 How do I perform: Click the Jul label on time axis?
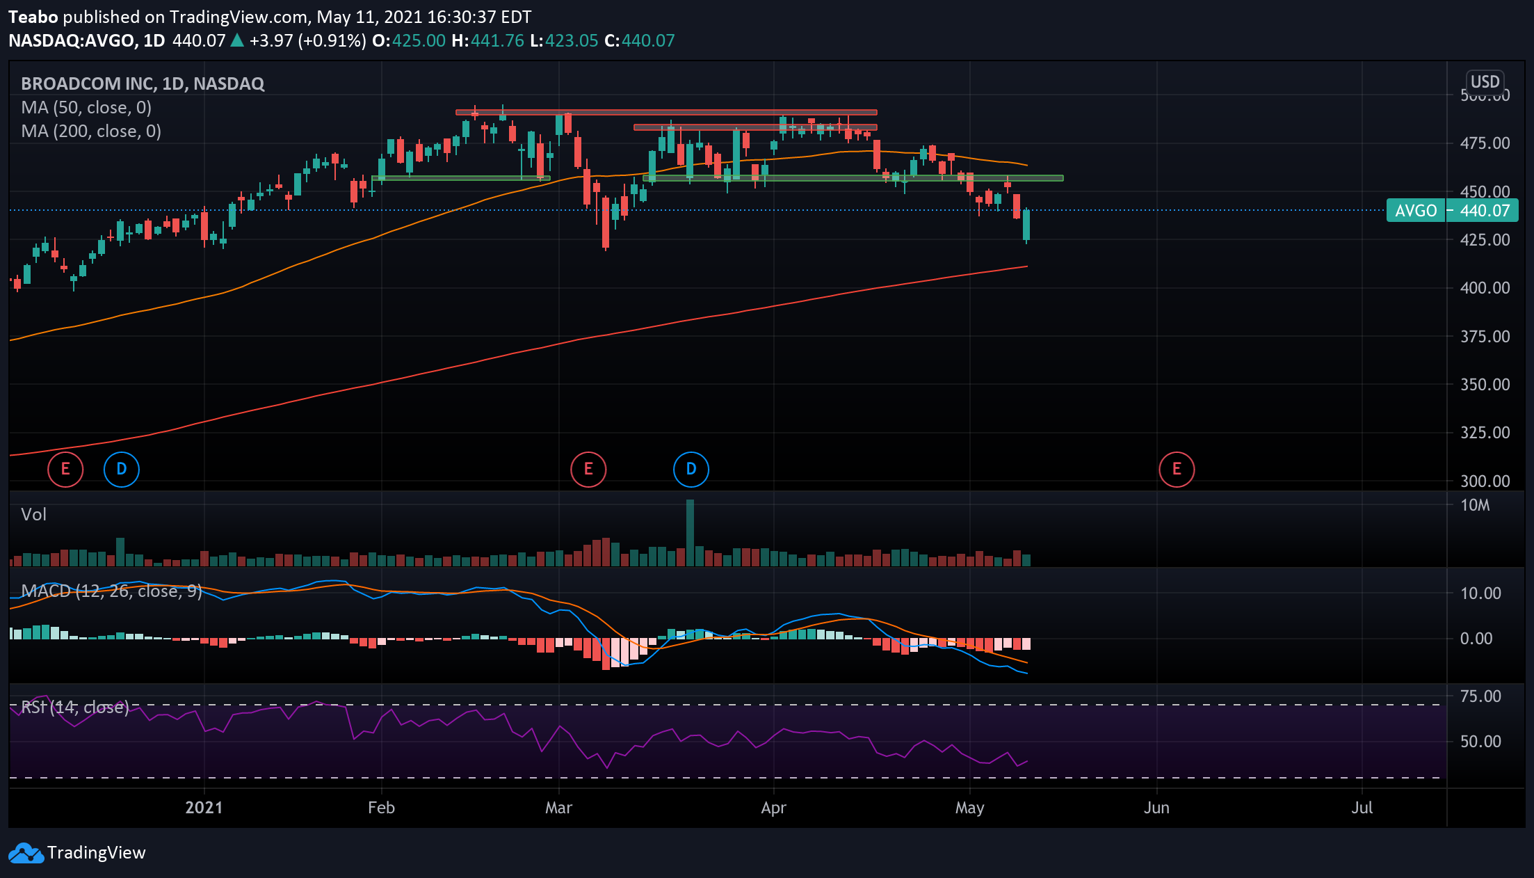click(x=1362, y=808)
